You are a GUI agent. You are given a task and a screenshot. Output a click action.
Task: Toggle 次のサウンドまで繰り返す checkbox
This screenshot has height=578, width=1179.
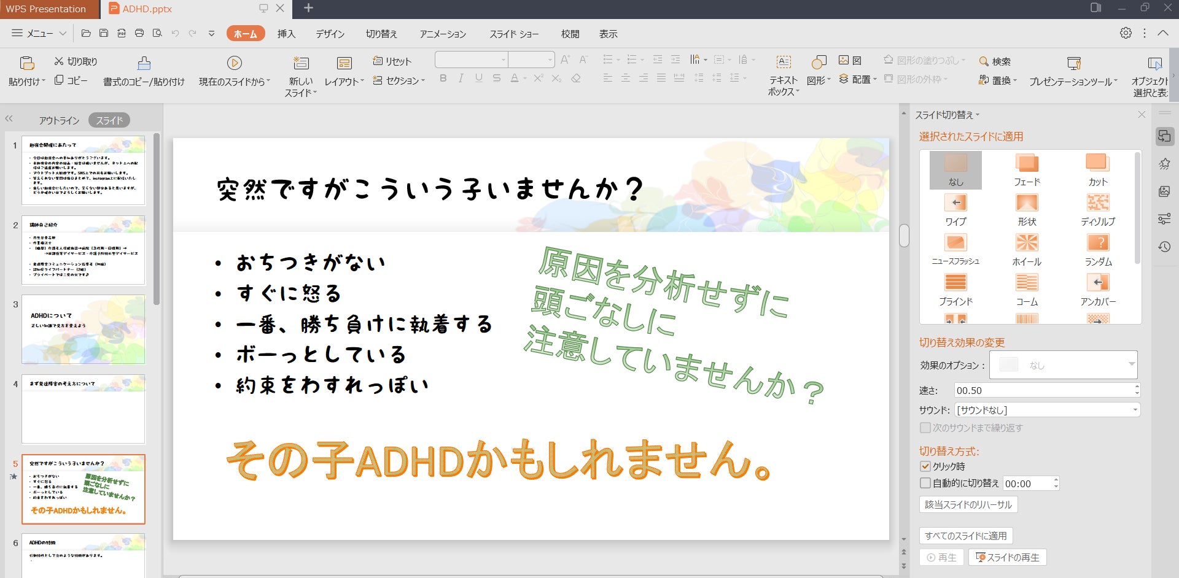(x=925, y=428)
